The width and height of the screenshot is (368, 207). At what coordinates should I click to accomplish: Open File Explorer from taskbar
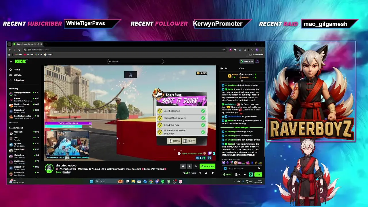(133, 181)
